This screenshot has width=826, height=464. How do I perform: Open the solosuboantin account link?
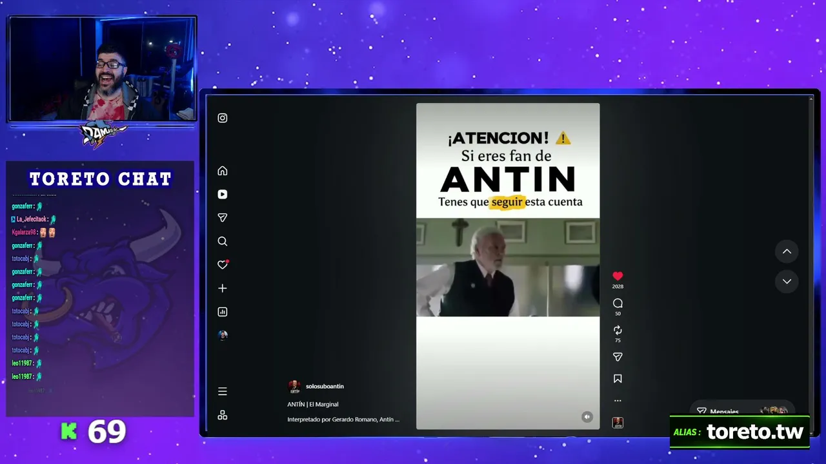[x=325, y=387]
